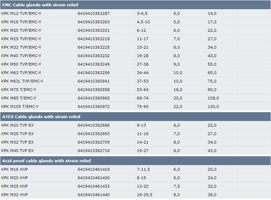Click product name KPK M63 TVP/EMC-Y

tap(21, 73)
